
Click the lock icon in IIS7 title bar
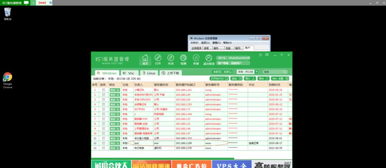point(260,55)
